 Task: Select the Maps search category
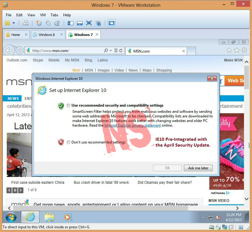(x=147, y=70)
